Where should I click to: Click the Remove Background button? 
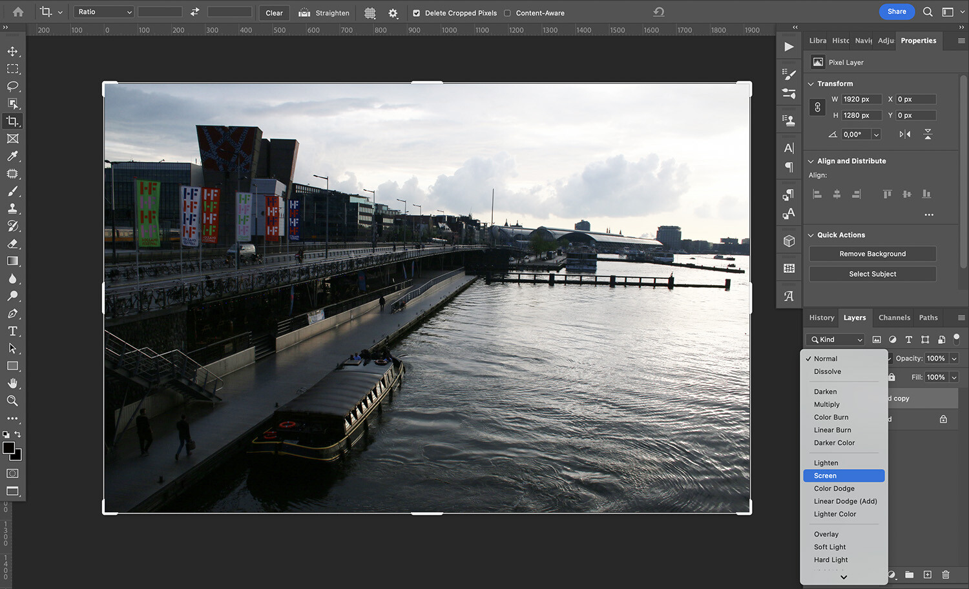(872, 254)
